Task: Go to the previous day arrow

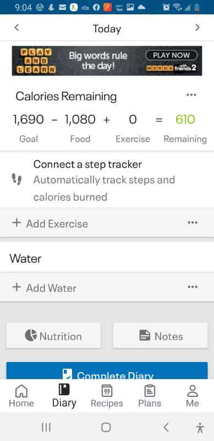Action: [17, 28]
